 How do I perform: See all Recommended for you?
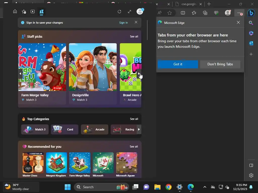tap(134, 147)
